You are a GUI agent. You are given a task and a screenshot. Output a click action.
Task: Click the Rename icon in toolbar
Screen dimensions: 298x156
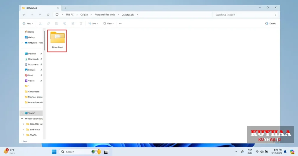click(65, 23)
